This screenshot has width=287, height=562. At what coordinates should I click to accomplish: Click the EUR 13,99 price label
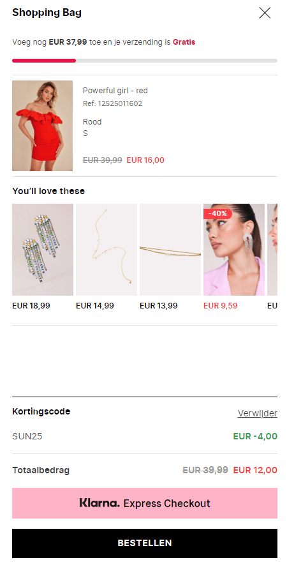click(159, 306)
